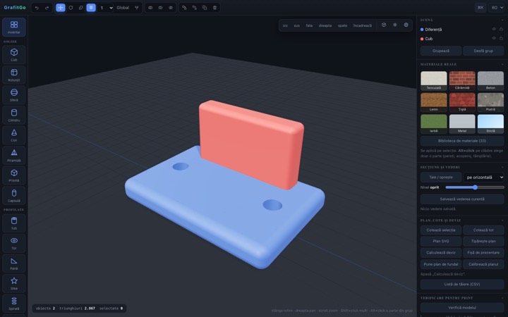The height and width of the screenshot is (317, 508).
Task: Click the redo arrow
Action: pyautogui.click(x=47, y=8)
